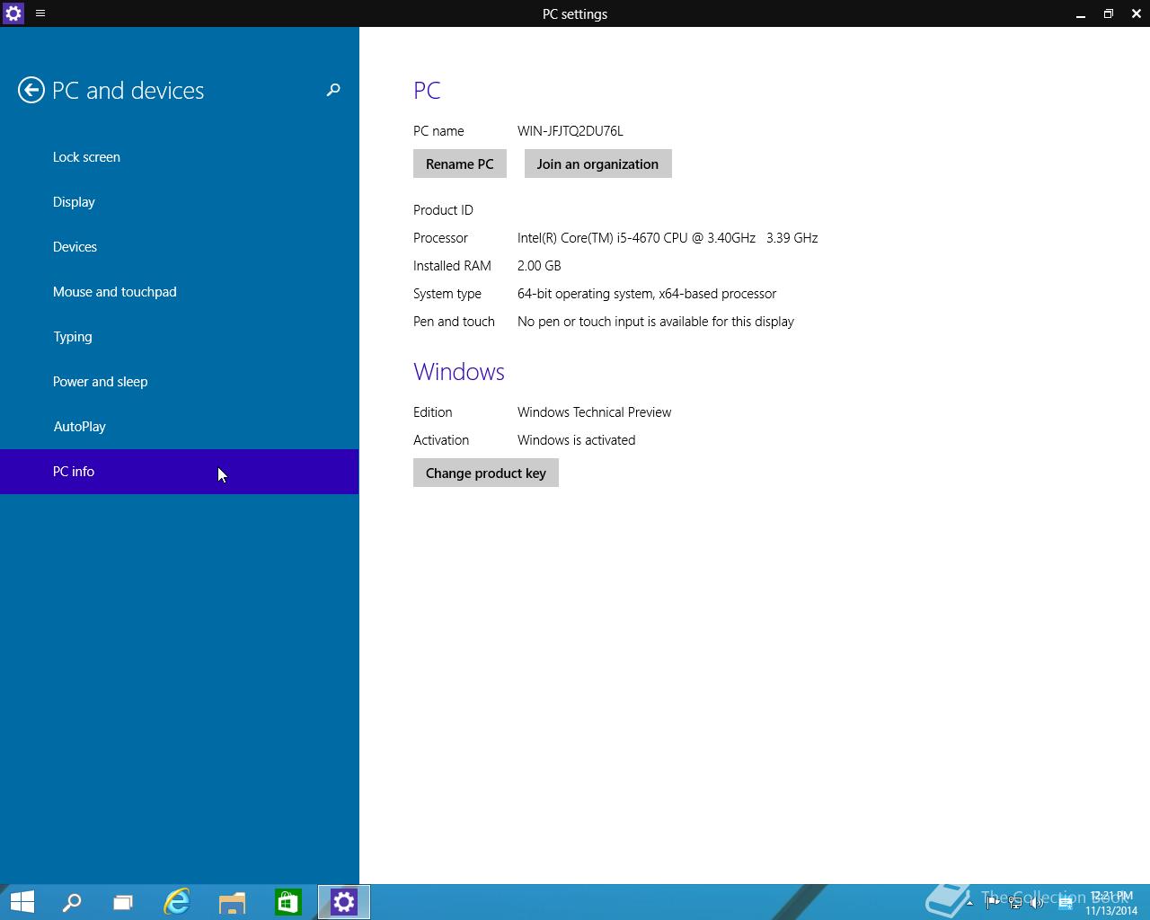The image size is (1150, 920).
Task: Open the hamburger menu in the title bar
Action: tap(40, 13)
